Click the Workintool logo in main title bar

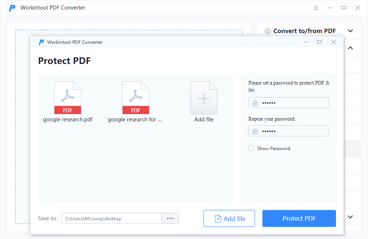coord(13,8)
